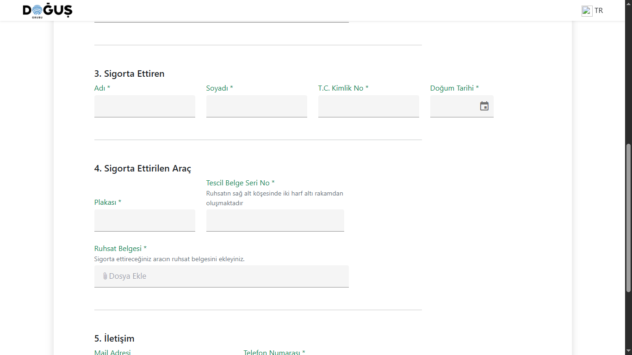Click the "Telefon Numarası *" label
Screen dimensions: 632x355
coord(274,352)
